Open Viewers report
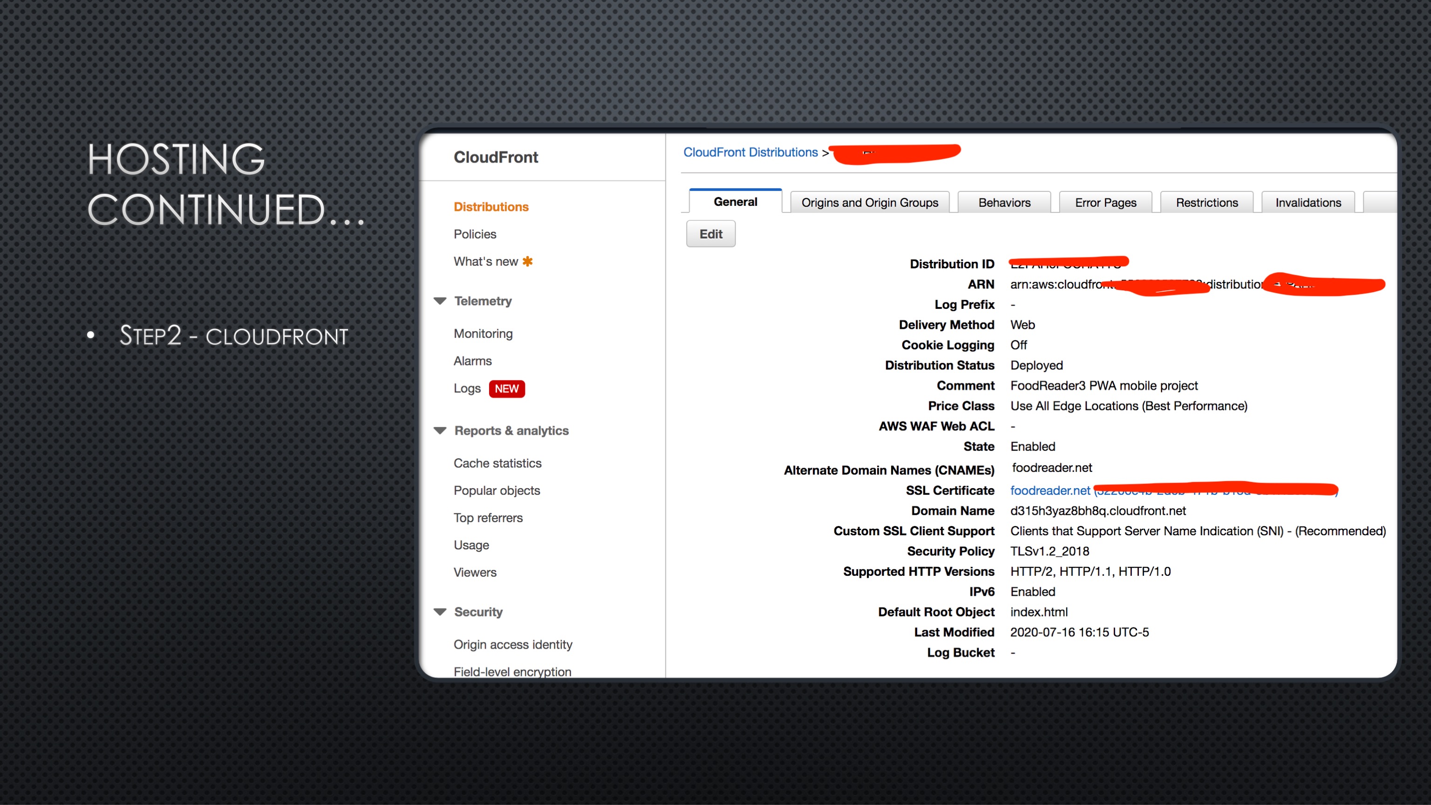1431x805 pixels. [x=475, y=572]
